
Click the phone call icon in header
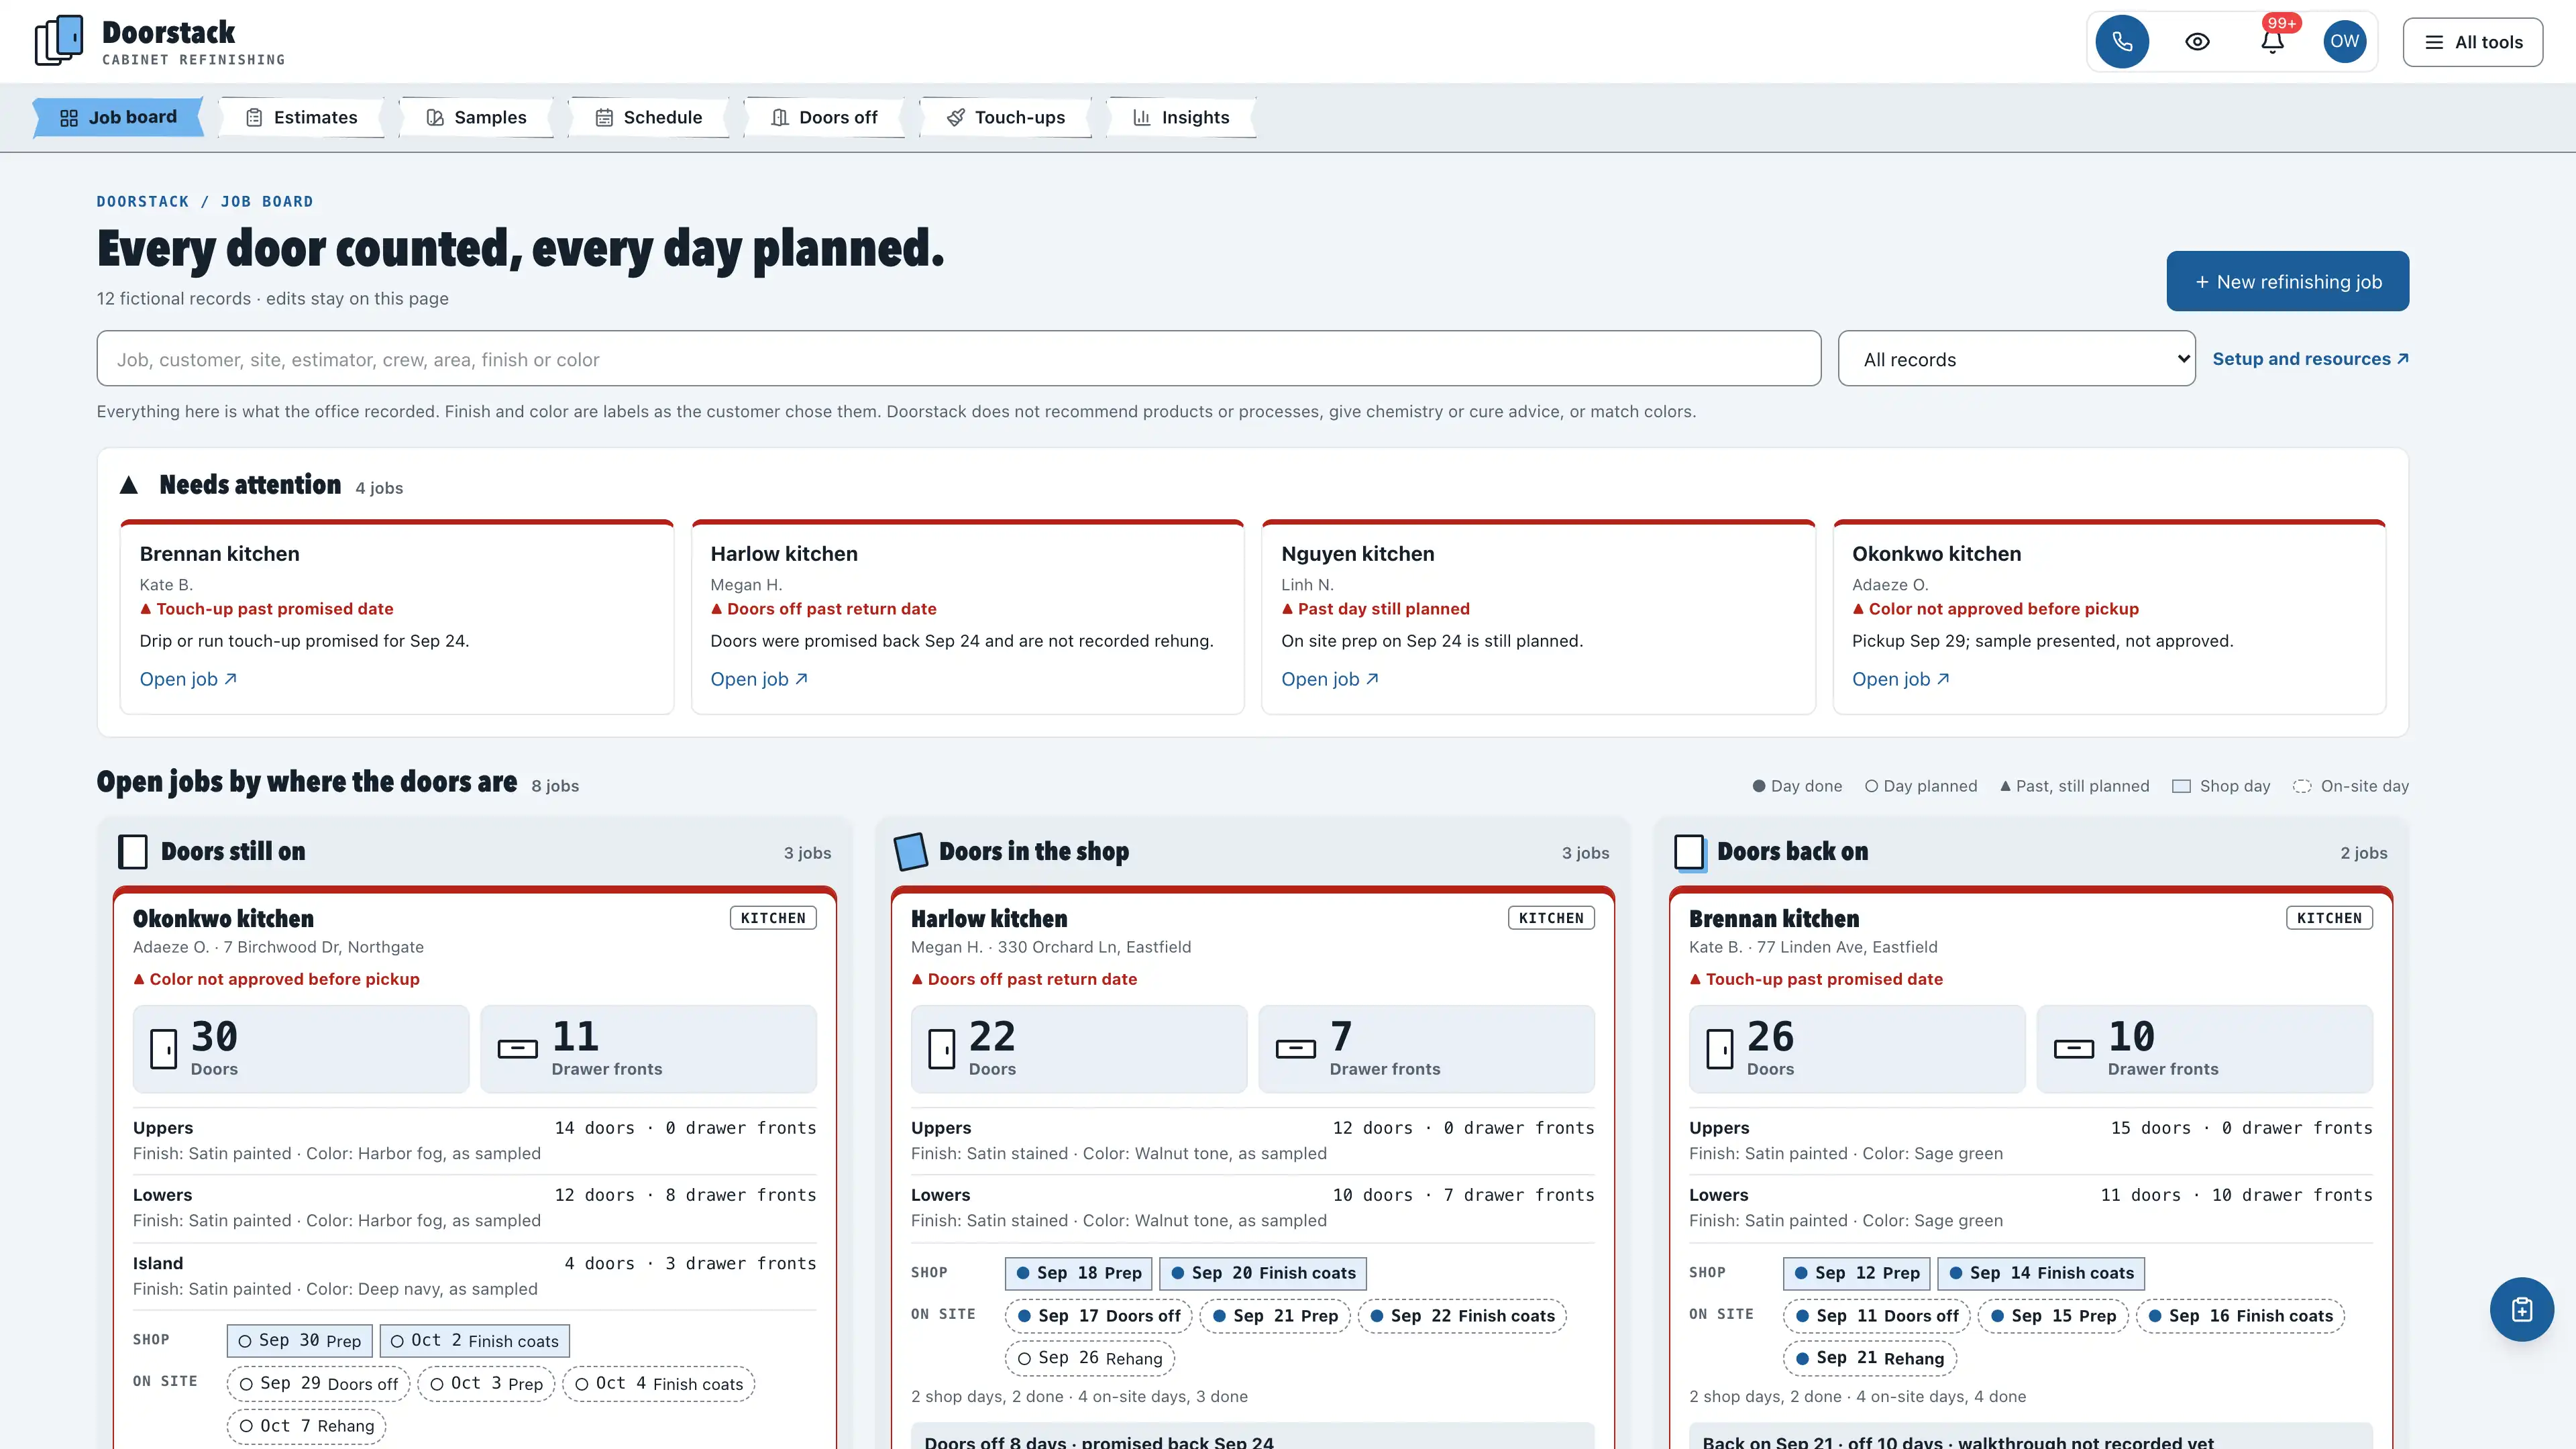click(x=2122, y=42)
